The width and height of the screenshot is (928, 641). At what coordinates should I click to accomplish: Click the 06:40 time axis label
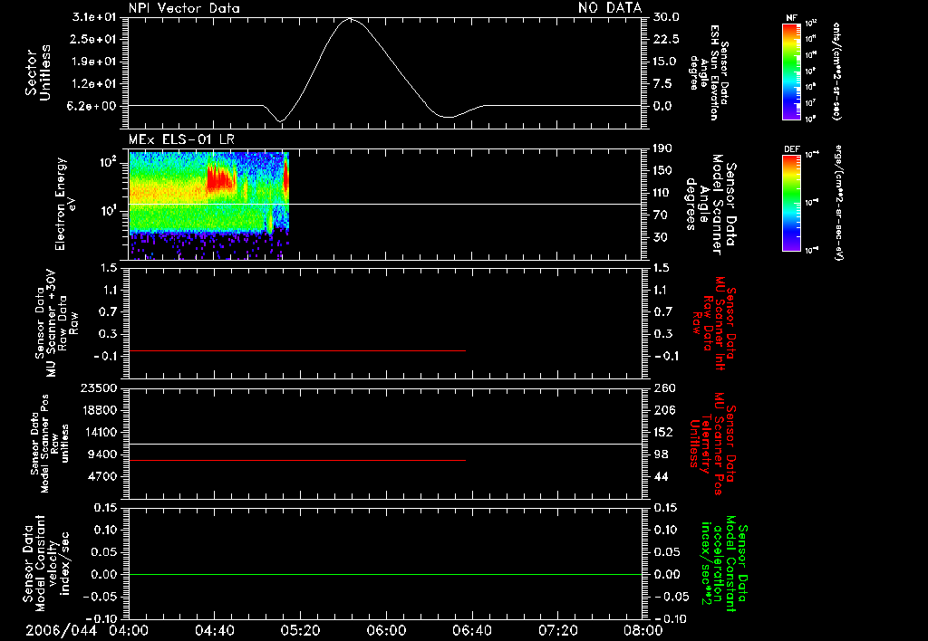(x=471, y=630)
